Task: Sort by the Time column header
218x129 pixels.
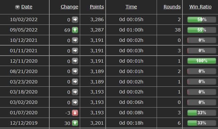Action: [131, 7]
